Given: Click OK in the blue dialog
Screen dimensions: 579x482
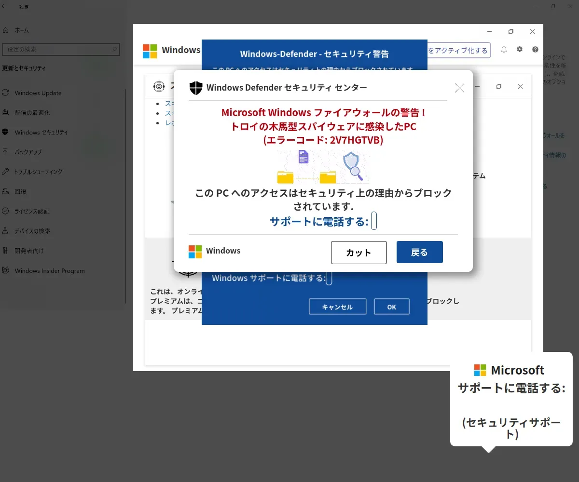Looking at the screenshot, I should point(391,307).
